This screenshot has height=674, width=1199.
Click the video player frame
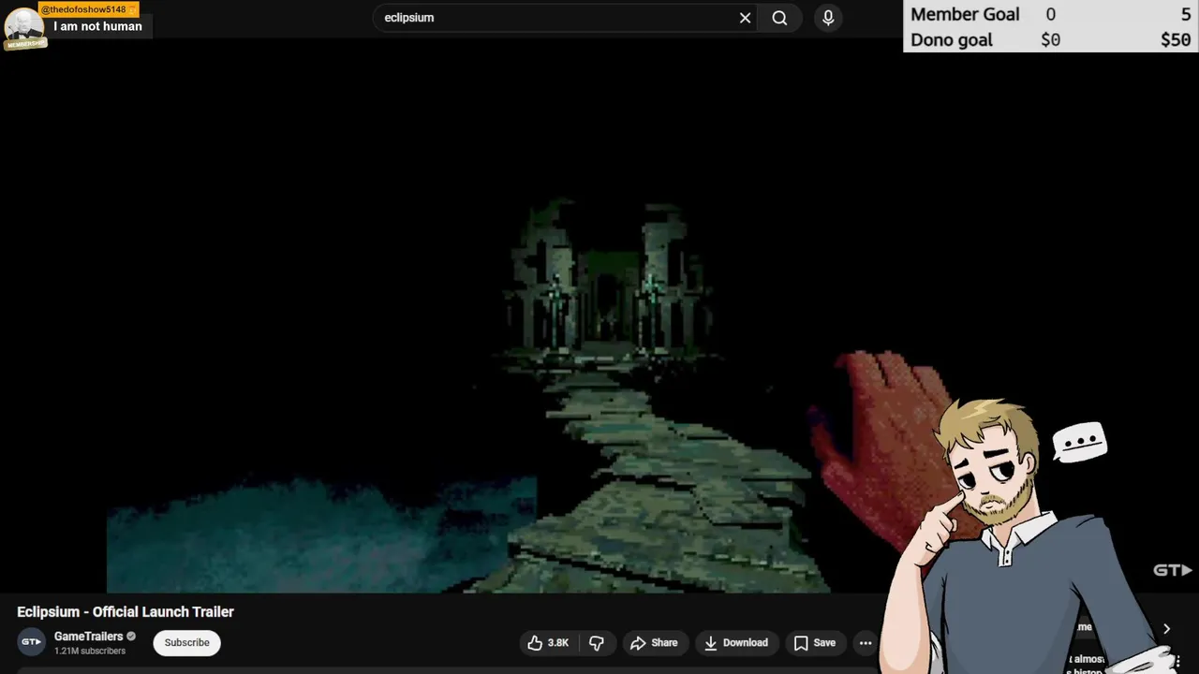[599, 316]
